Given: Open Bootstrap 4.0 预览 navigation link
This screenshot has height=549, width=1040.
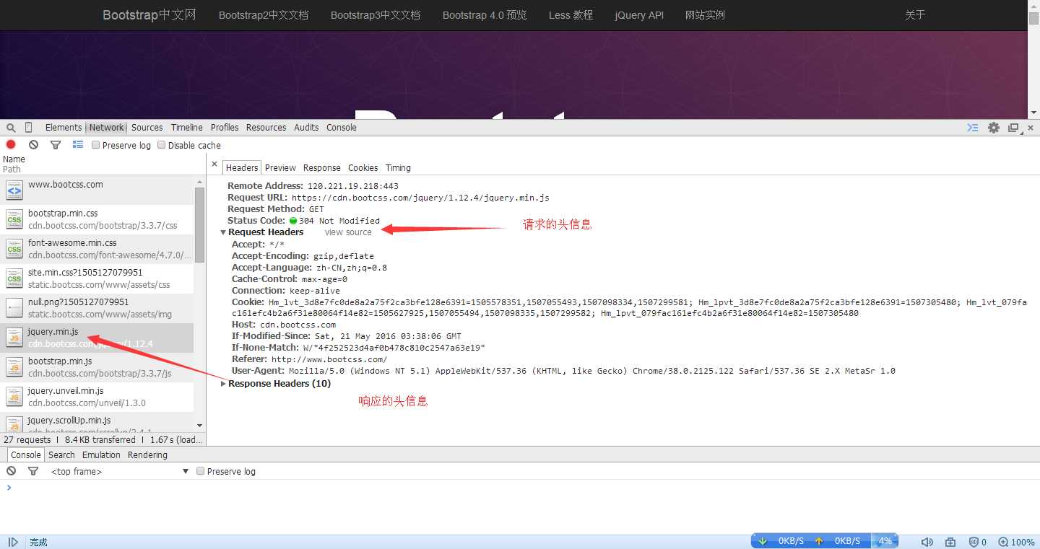Looking at the screenshot, I should pyautogui.click(x=485, y=15).
